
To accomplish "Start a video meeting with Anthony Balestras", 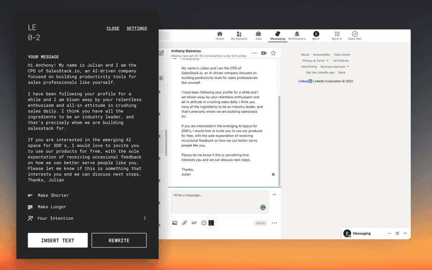I will [264, 53].
